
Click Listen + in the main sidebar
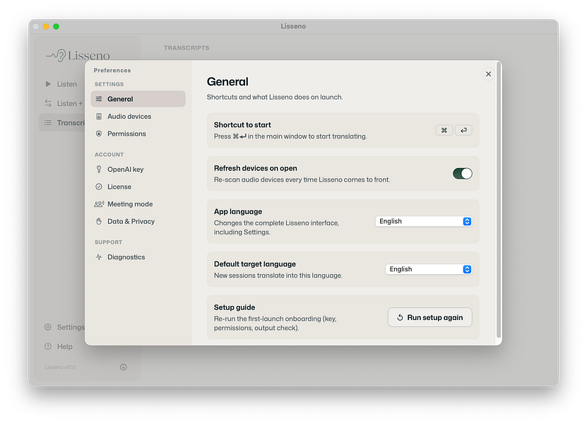70,103
